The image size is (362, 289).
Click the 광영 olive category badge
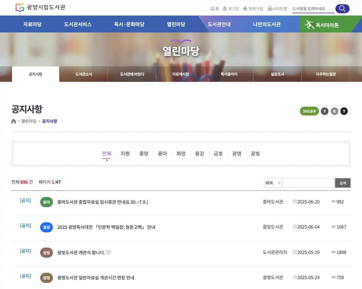coord(46,278)
